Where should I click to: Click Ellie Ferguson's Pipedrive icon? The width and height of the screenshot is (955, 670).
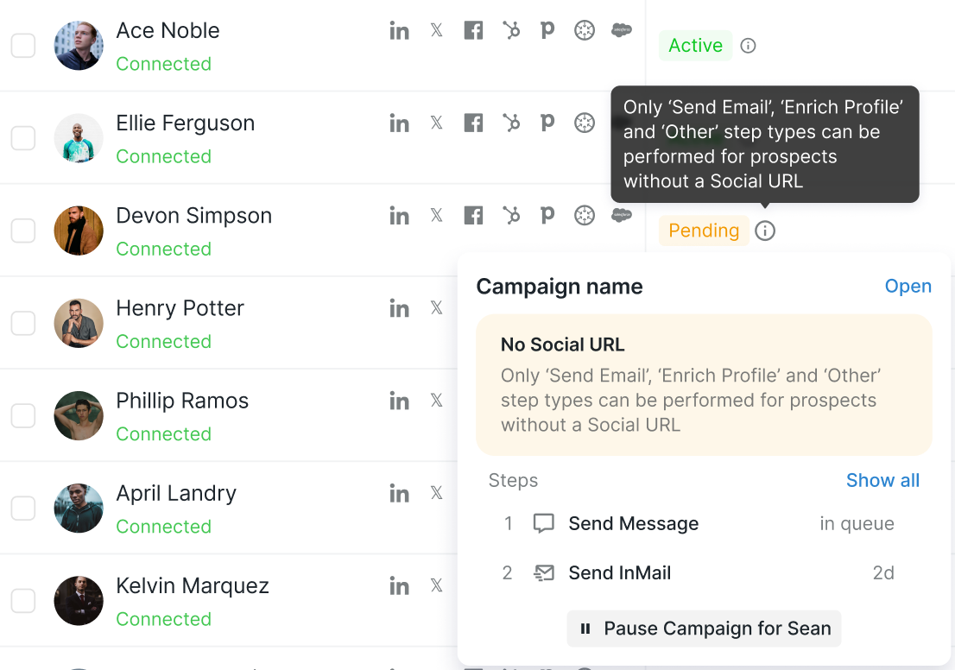tap(547, 123)
